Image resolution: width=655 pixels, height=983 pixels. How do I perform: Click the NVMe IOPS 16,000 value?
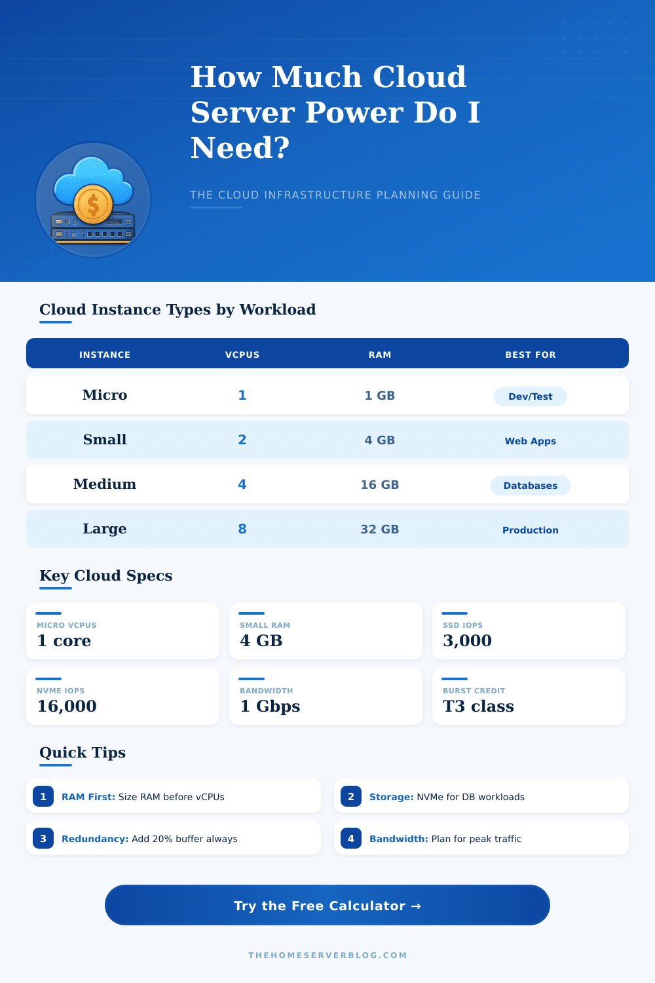pos(67,706)
